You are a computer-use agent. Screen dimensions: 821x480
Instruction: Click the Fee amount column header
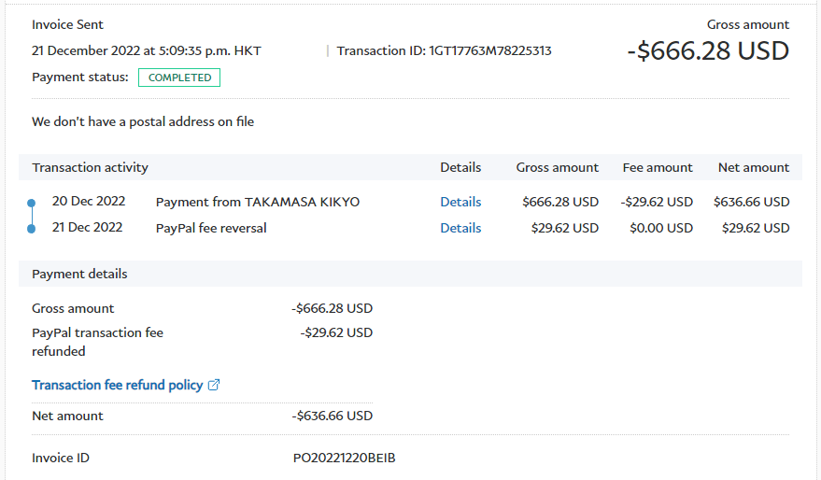pyautogui.click(x=658, y=167)
